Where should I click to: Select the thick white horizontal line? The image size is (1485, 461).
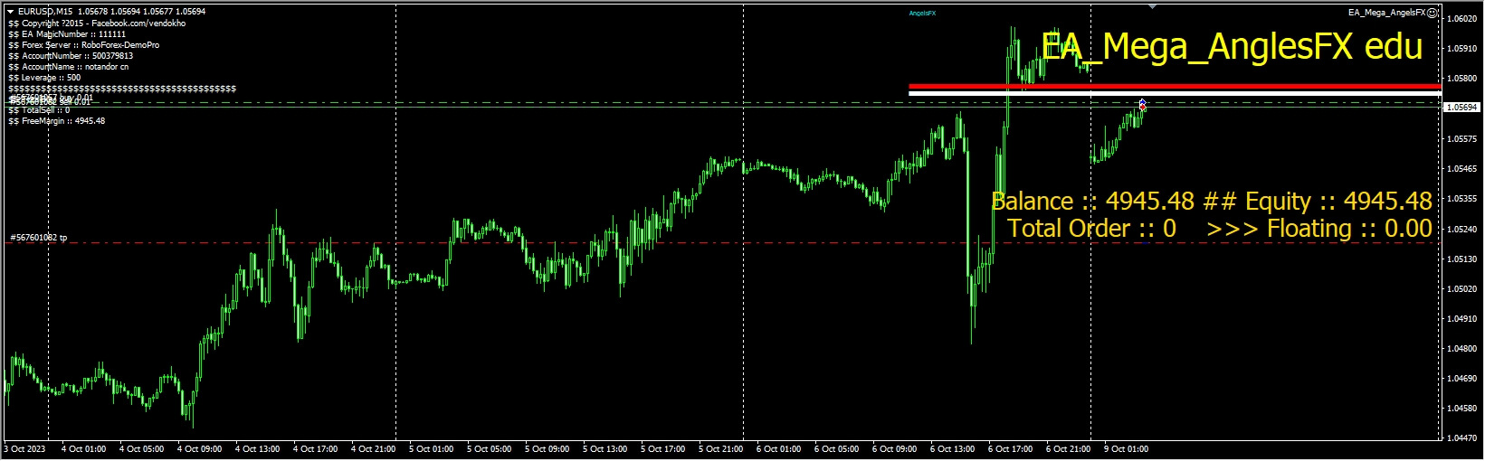click(1175, 93)
